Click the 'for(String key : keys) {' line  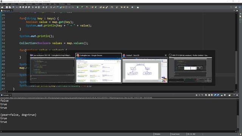39,19
